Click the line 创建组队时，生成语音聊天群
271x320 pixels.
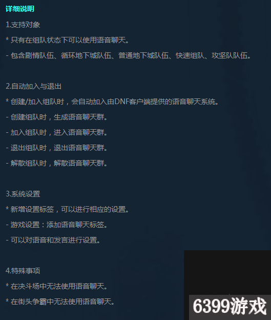56,117
